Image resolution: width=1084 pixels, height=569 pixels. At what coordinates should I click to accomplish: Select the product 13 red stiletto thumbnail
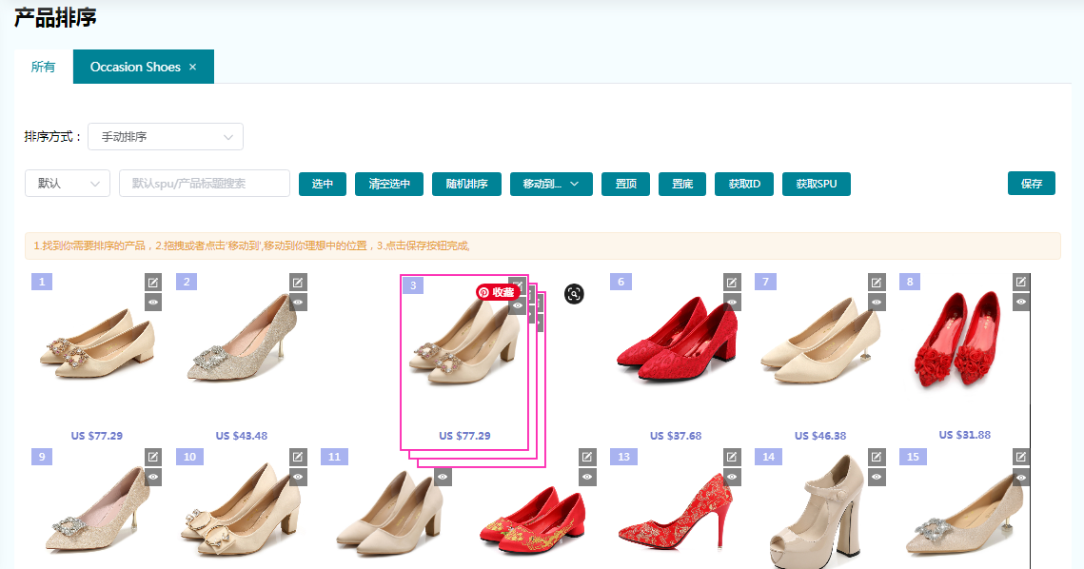(x=677, y=514)
